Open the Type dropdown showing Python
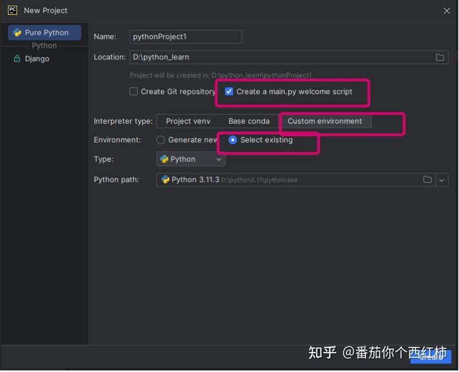 coord(191,159)
